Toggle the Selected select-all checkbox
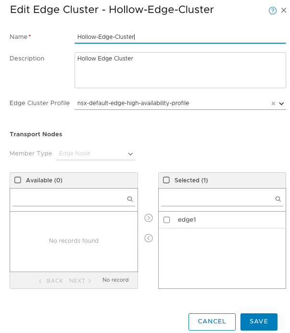This screenshot has height=333, width=290. (166, 180)
